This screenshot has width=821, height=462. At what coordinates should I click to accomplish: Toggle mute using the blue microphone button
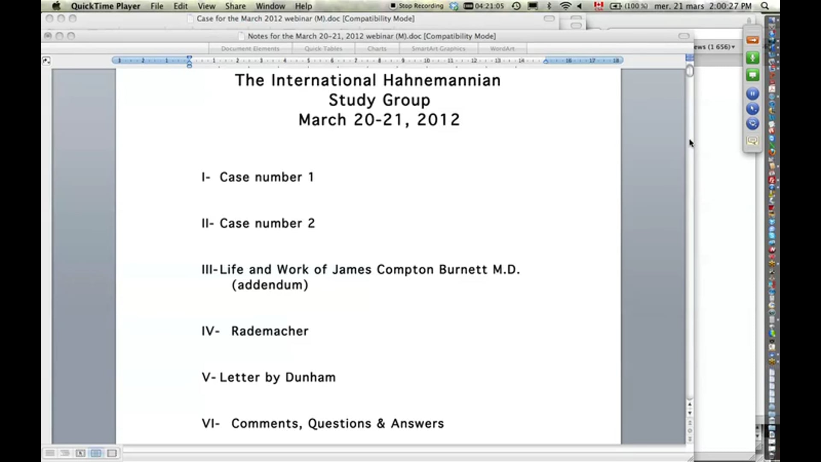click(x=753, y=108)
